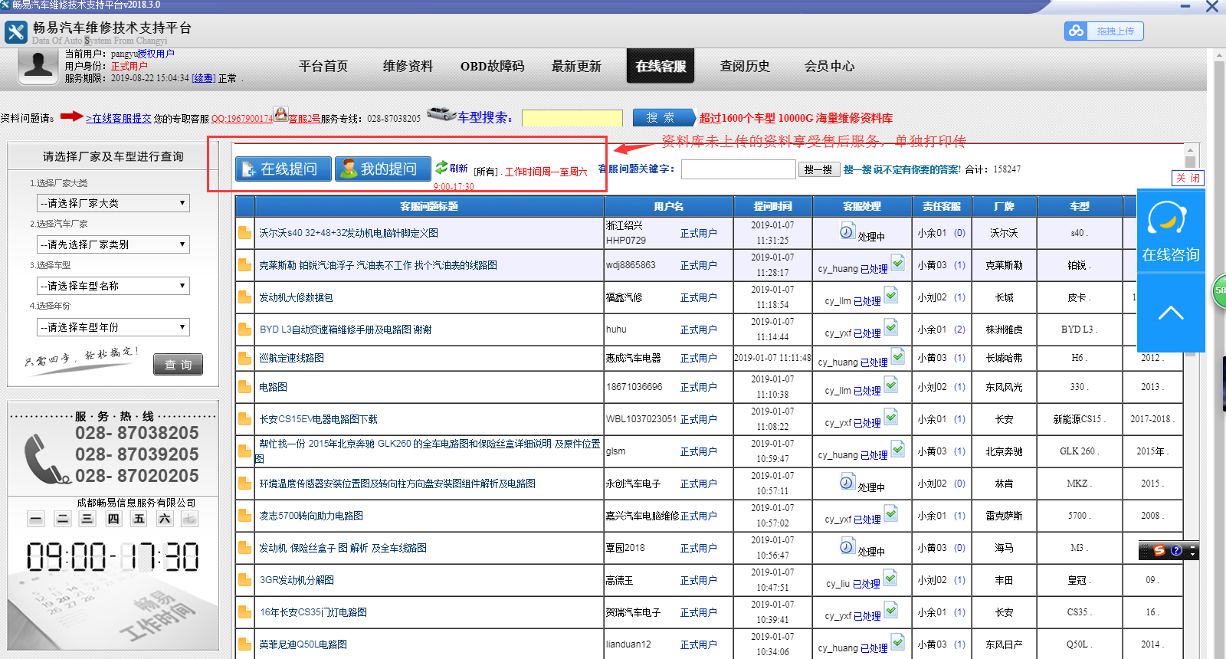The width and height of the screenshot is (1226, 659).
Task: Refresh the list with 刷新 icon
Action: pos(442,167)
